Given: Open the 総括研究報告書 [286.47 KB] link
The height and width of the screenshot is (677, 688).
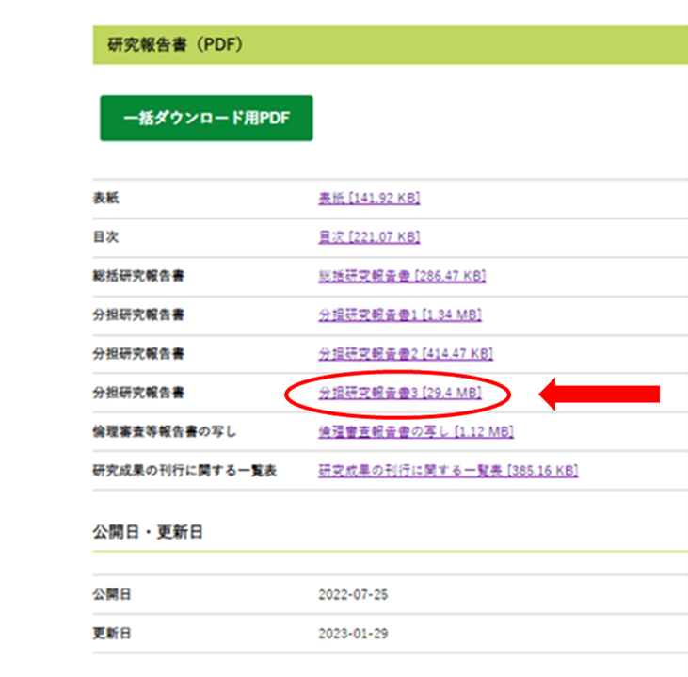Looking at the screenshot, I should click(x=402, y=276).
